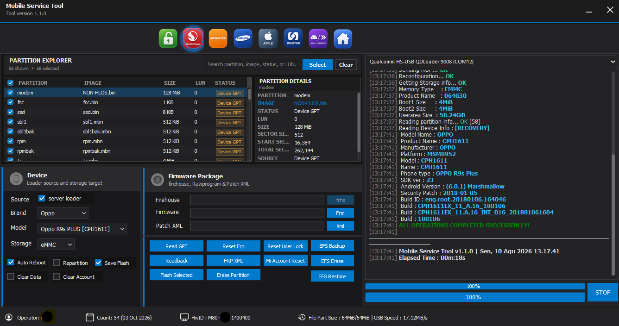Sort partitions by SIZE column header
619x326 pixels.
tap(170, 83)
